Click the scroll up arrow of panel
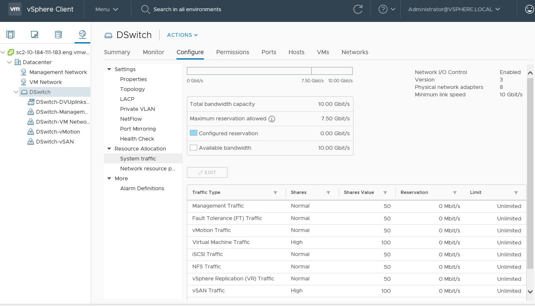The image size is (535, 306). tap(530, 73)
